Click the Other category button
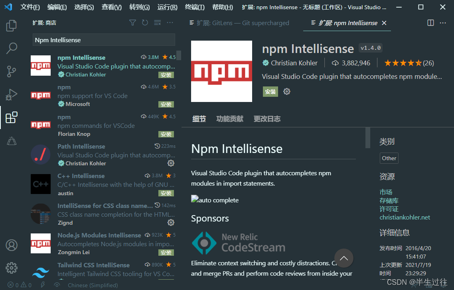Screen dimensions: 454x290 click(x=389, y=158)
